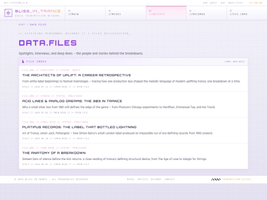Click OPEN.FILE for Acid Lines entry
The width and height of the screenshot is (267, 200).
(80, 113)
